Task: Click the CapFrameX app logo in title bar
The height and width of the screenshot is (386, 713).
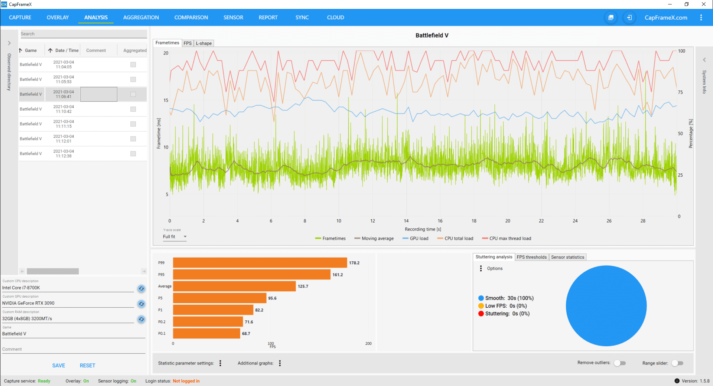Action: click(x=4, y=4)
